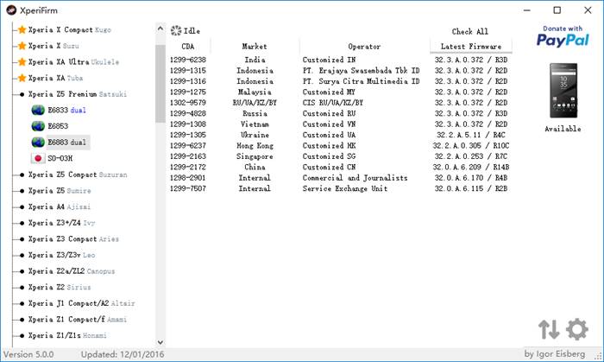Click the device list scroll up arrow

click(x=160, y=29)
